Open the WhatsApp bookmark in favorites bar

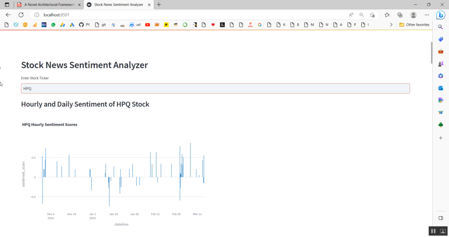click(53, 25)
